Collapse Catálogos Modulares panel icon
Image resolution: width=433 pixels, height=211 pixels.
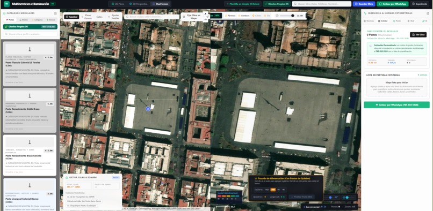tap(55, 13)
